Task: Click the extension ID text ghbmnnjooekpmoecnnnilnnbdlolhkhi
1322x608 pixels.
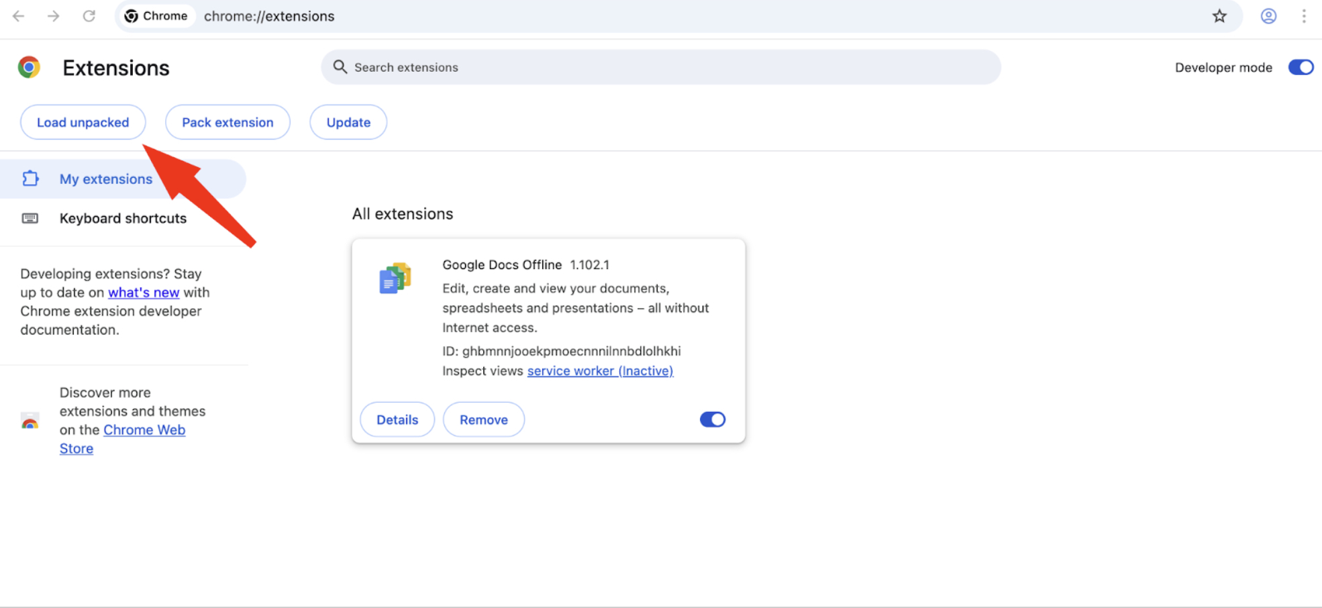Action: 571,351
